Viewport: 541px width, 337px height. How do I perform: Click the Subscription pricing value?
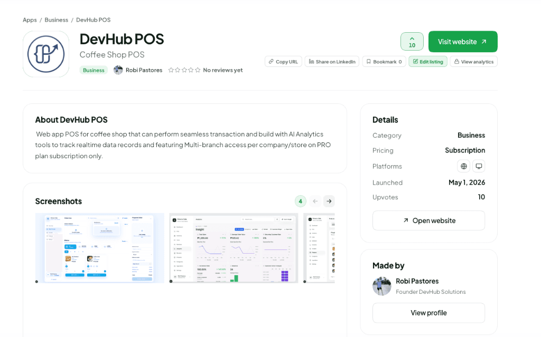[465, 151]
